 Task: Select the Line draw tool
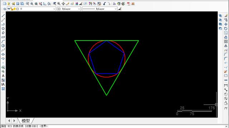point(3,16)
